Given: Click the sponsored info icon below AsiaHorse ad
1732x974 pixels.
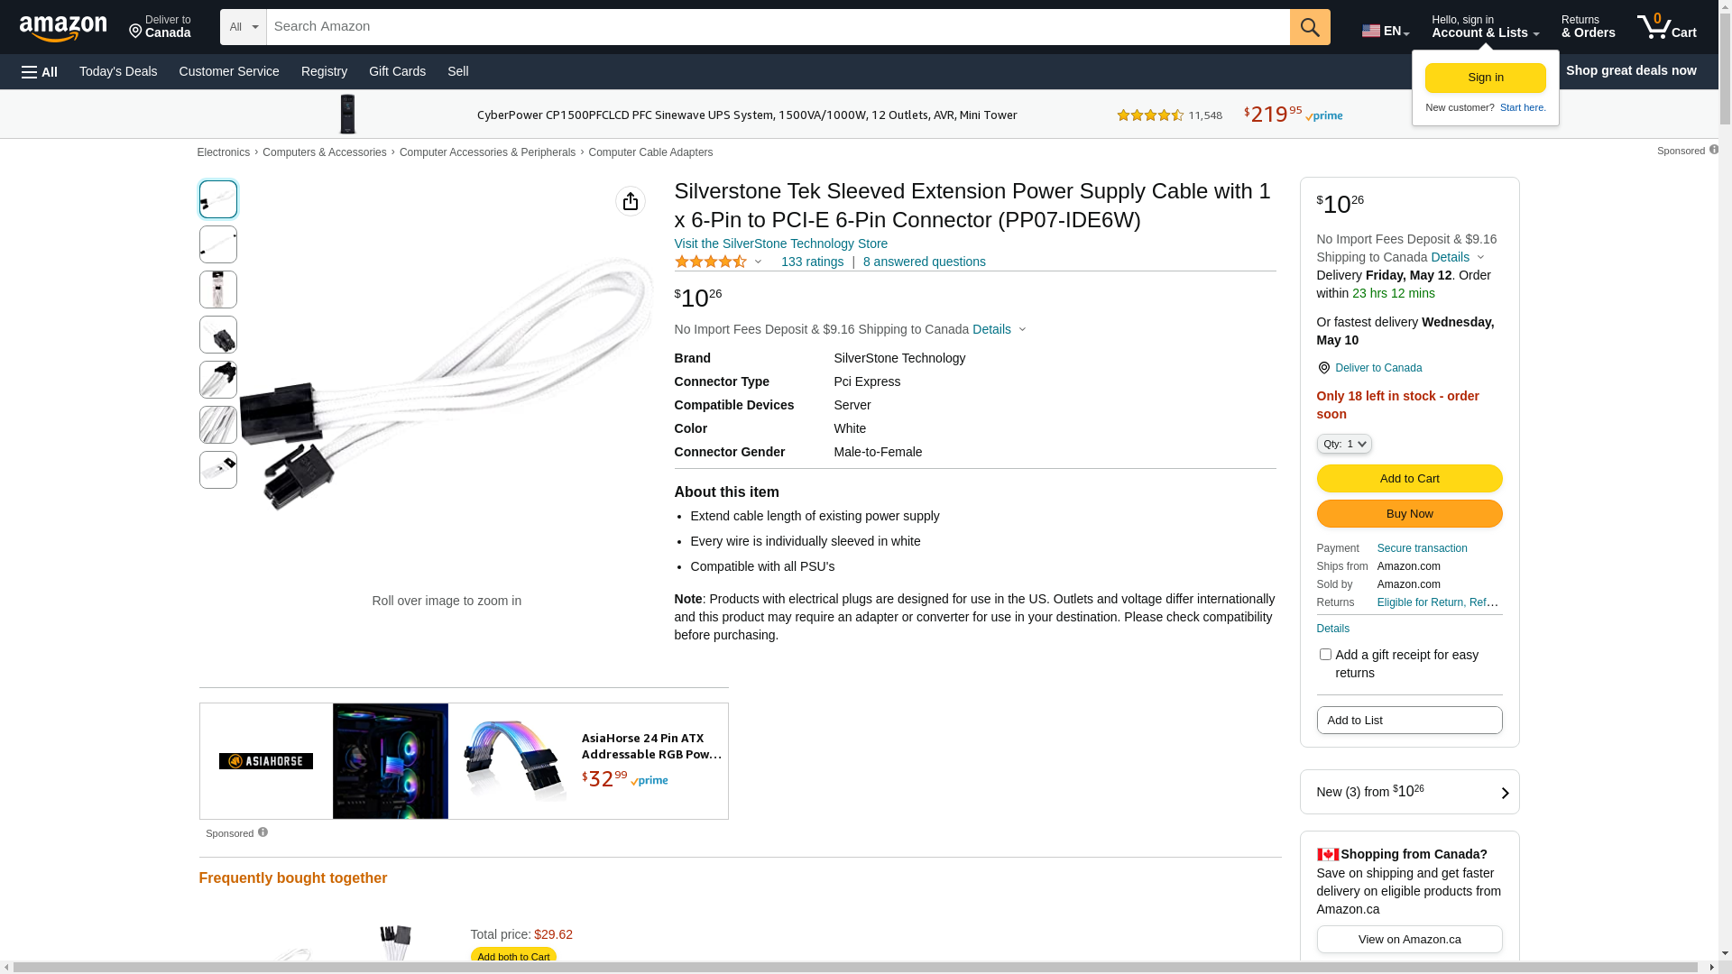Looking at the screenshot, I should pos(263,832).
